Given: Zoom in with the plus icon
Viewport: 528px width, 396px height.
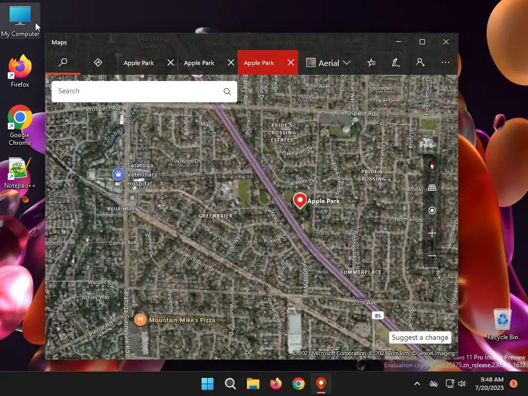Looking at the screenshot, I should tap(432, 233).
